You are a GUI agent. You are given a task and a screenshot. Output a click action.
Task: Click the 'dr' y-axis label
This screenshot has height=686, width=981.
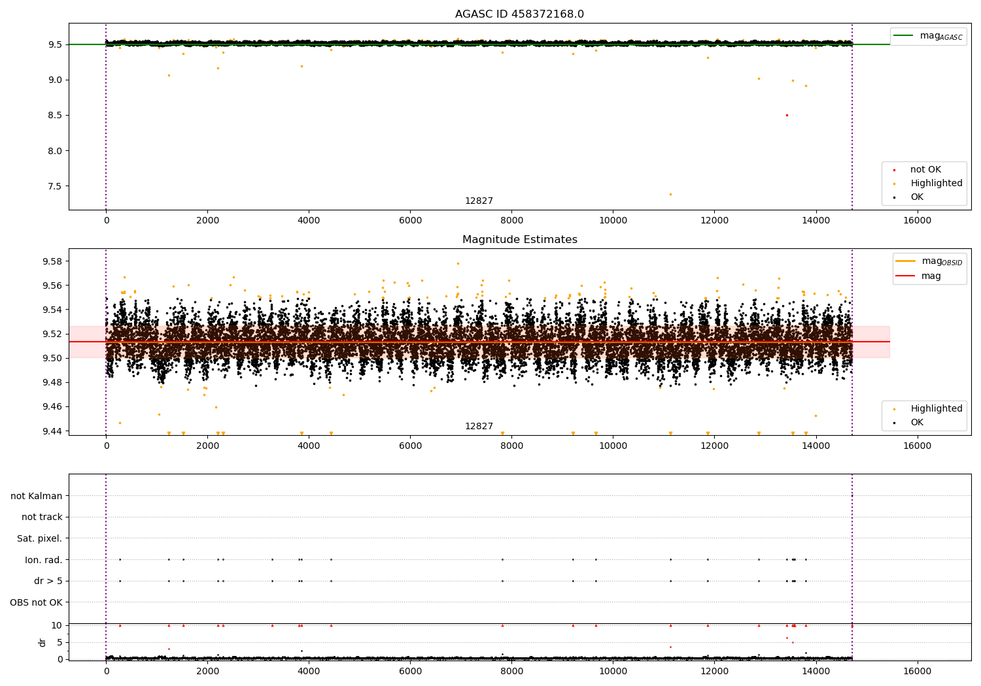click(x=43, y=642)
